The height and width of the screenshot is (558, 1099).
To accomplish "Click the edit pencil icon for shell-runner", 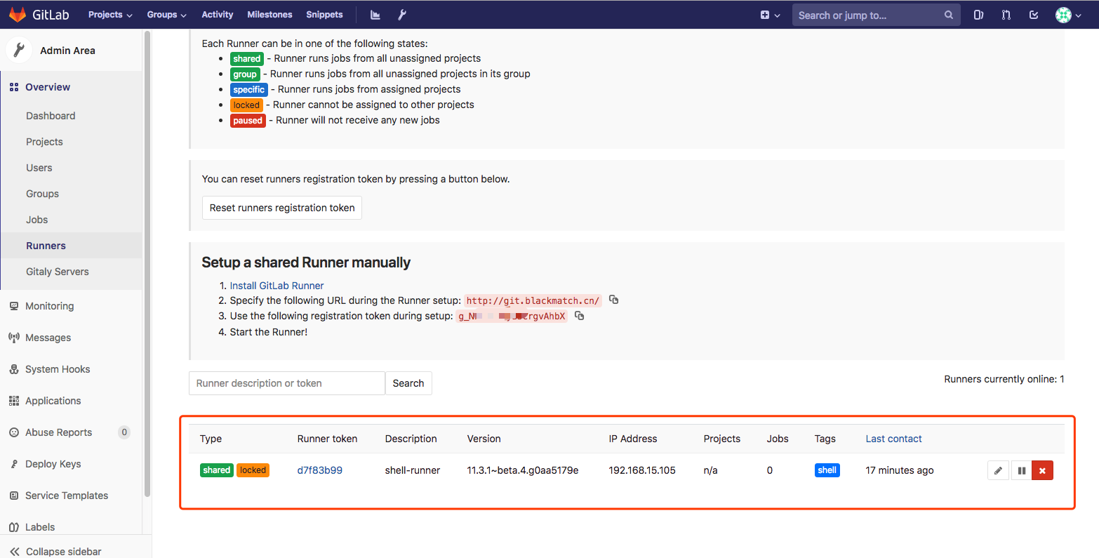I will tap(998, 470).
